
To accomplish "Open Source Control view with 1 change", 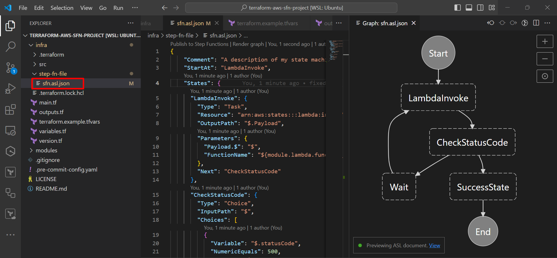I will [10, 68].
